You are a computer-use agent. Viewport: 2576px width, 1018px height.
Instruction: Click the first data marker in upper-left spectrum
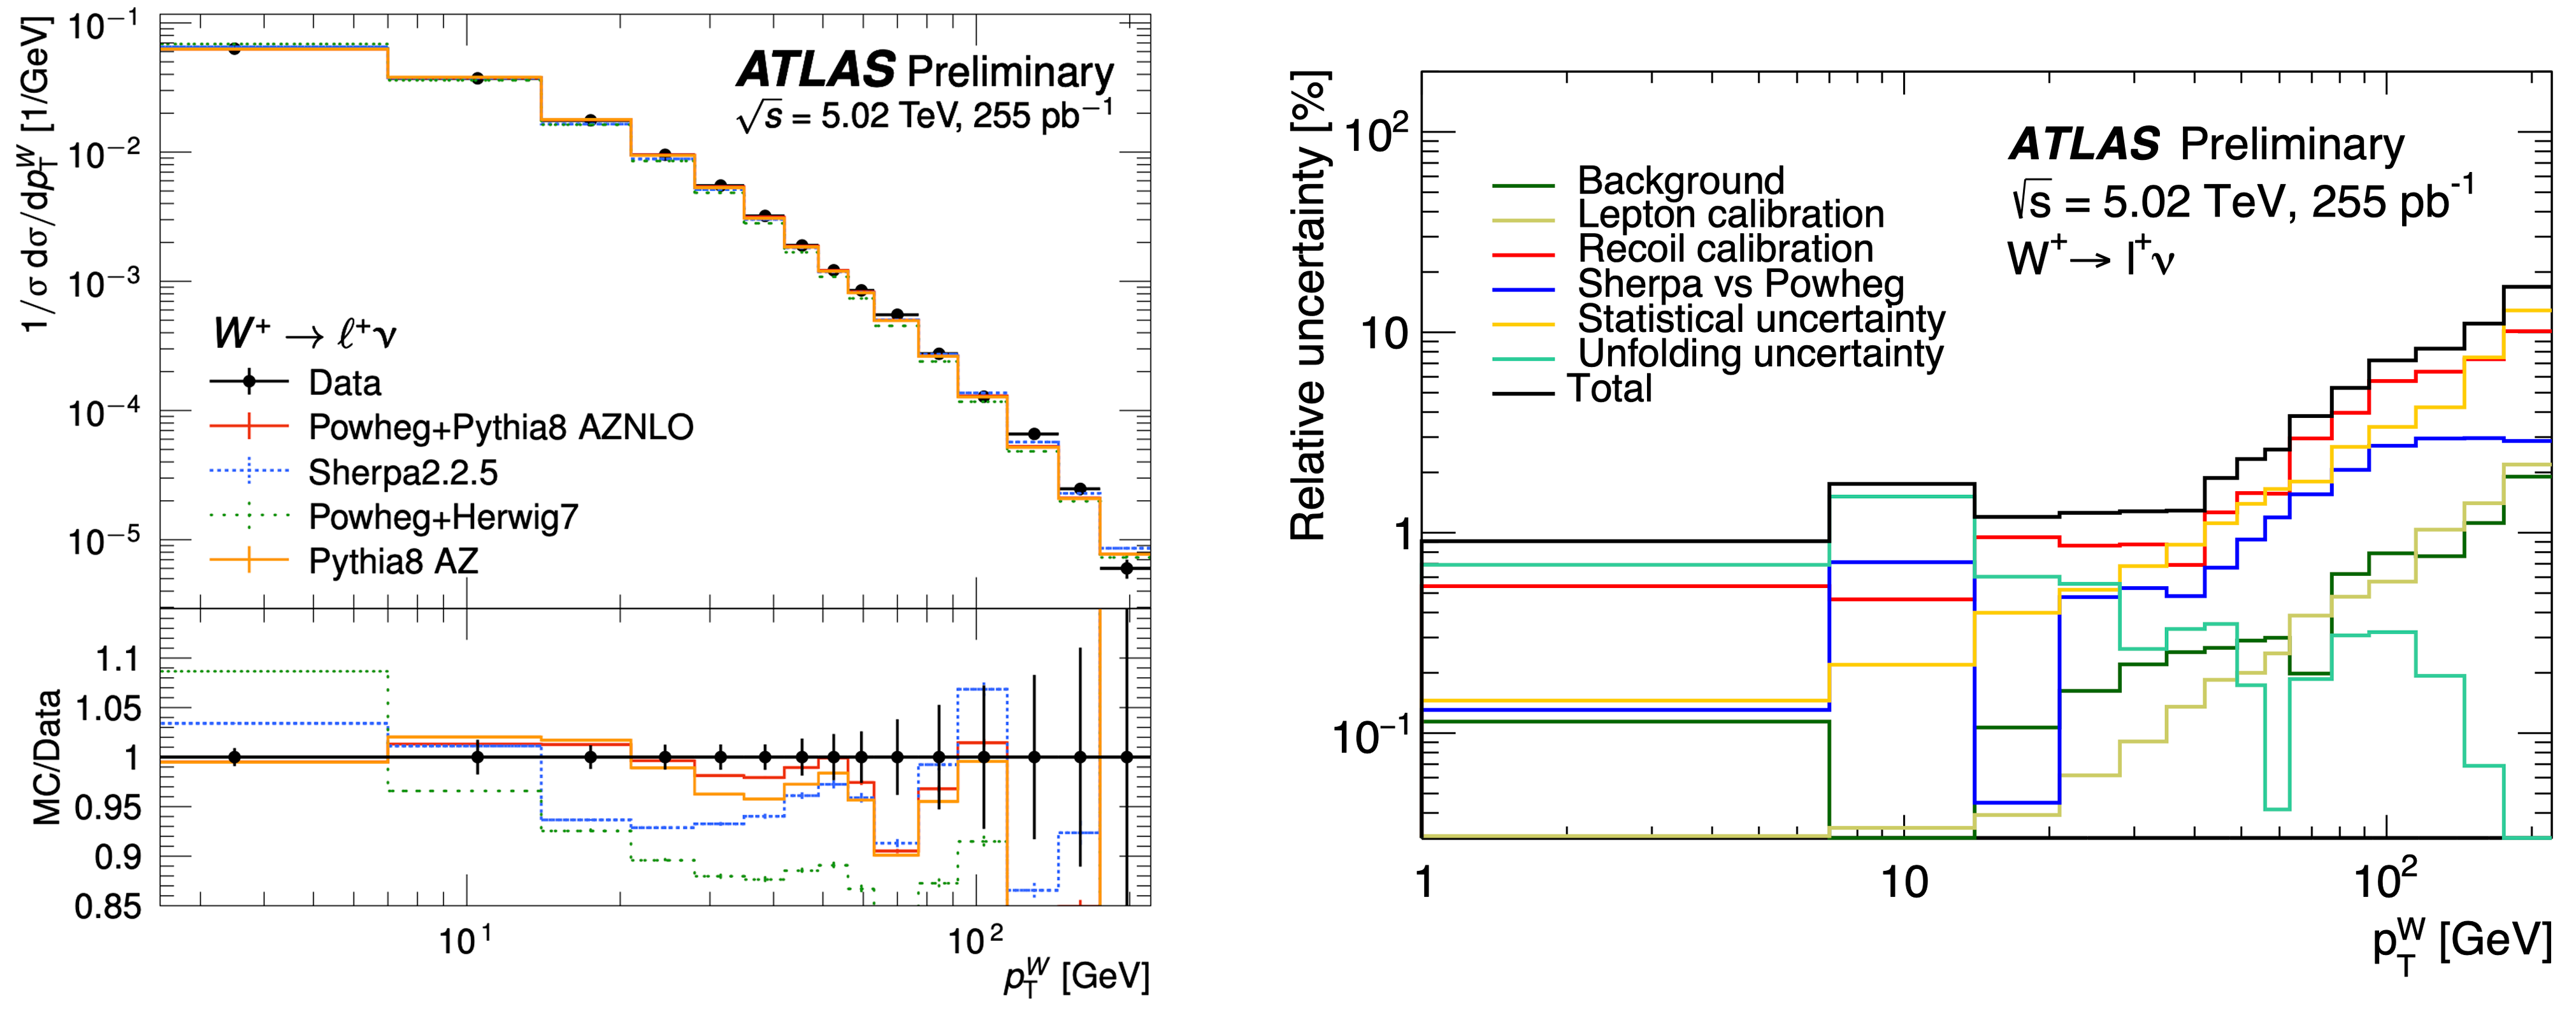[234, 48]
